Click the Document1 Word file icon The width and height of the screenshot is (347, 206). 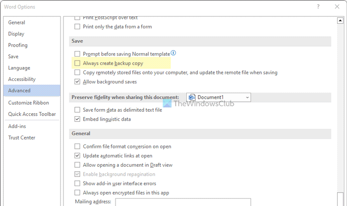tap(192, 97)
